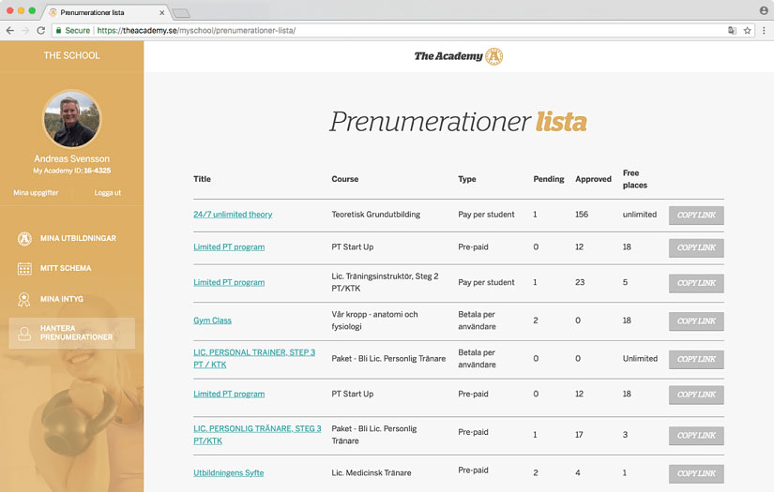Click the Chrome profile avatar icon
Screen dimensions: 774x492
[764, 10]
